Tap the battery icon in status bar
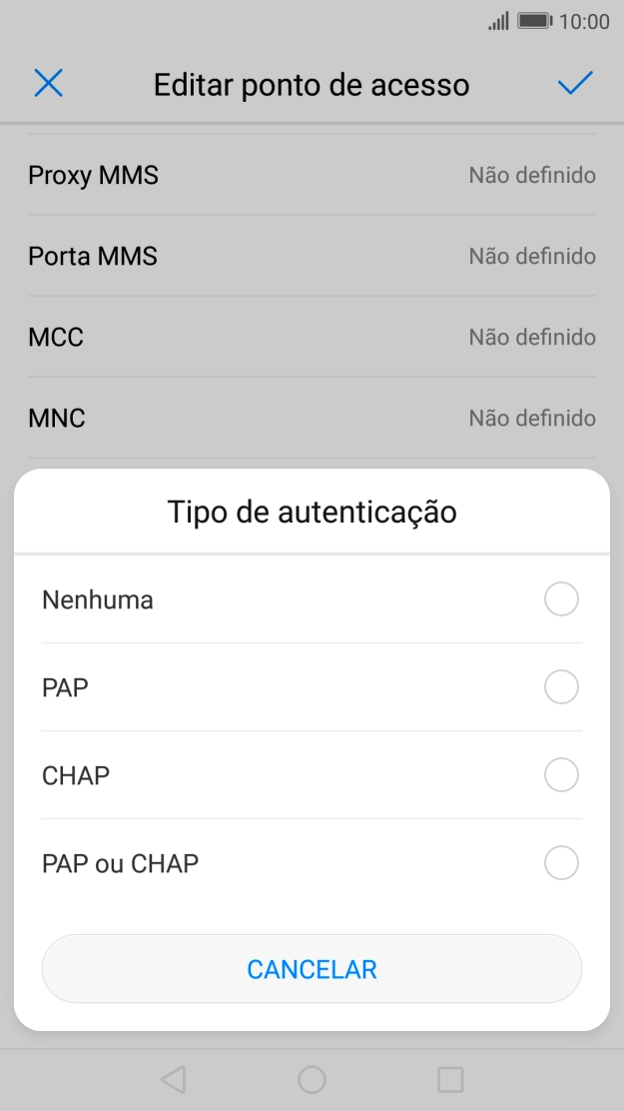Viewport: 624px width, 1111px height. pyautogui.click(x=535, y=21)
